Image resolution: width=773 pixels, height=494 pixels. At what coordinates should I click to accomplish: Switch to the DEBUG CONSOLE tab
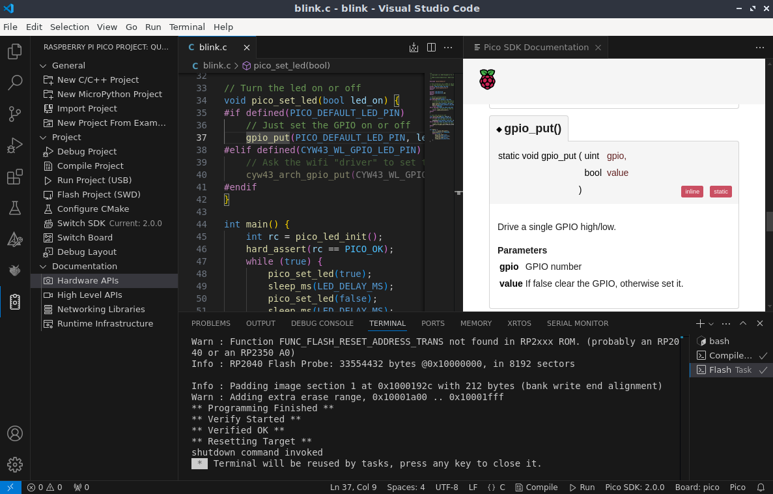point(322,323)
